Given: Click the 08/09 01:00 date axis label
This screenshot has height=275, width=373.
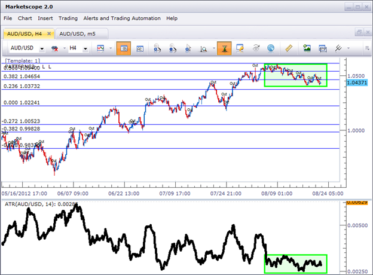Looking at the screenshot, I should click(x=277, y=194).
